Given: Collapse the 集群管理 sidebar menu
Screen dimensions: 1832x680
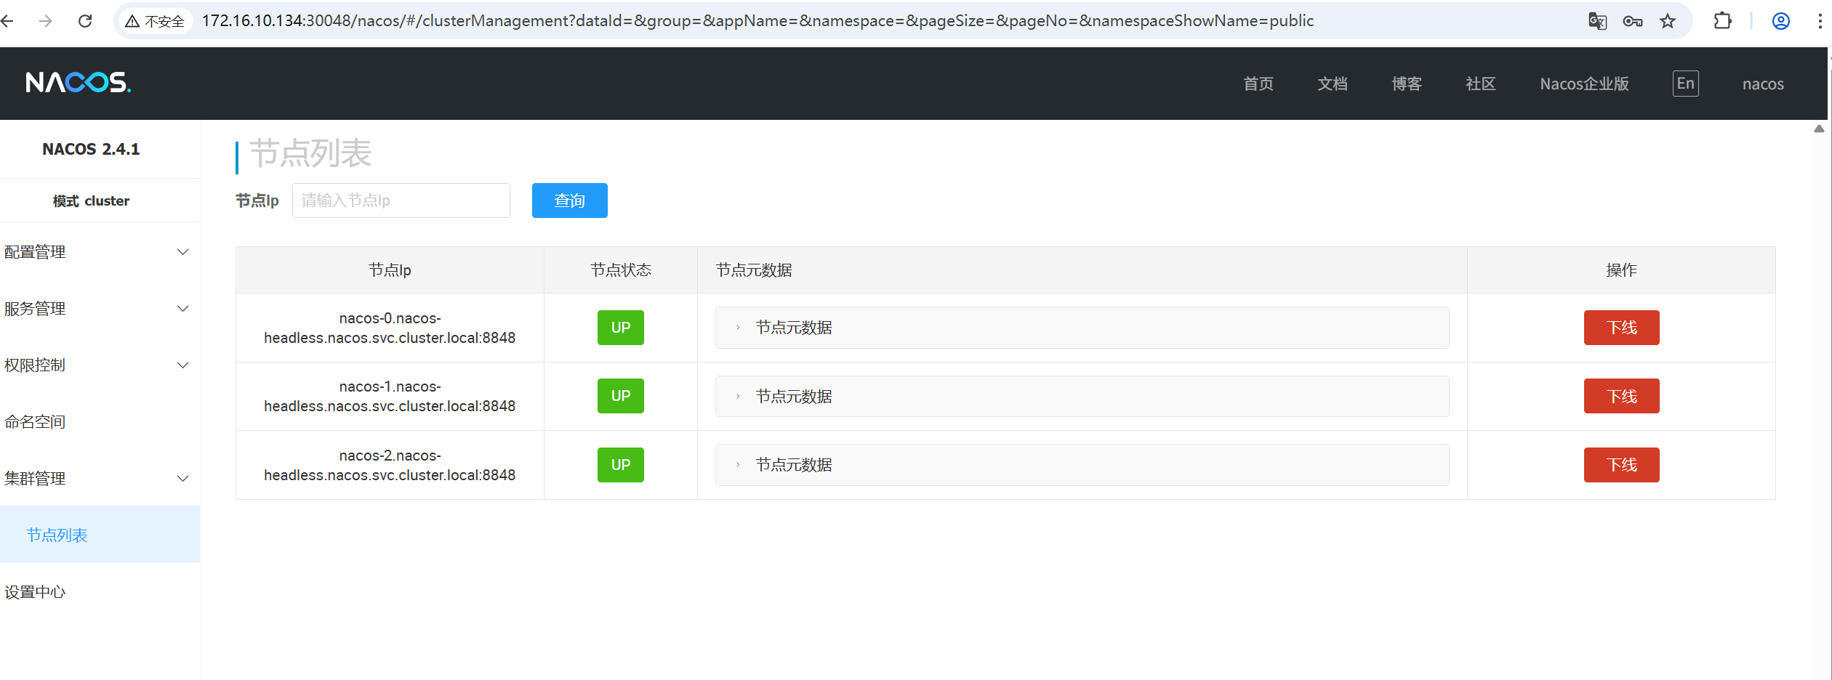Looking at the screenshot, I should tap(97, 479).
